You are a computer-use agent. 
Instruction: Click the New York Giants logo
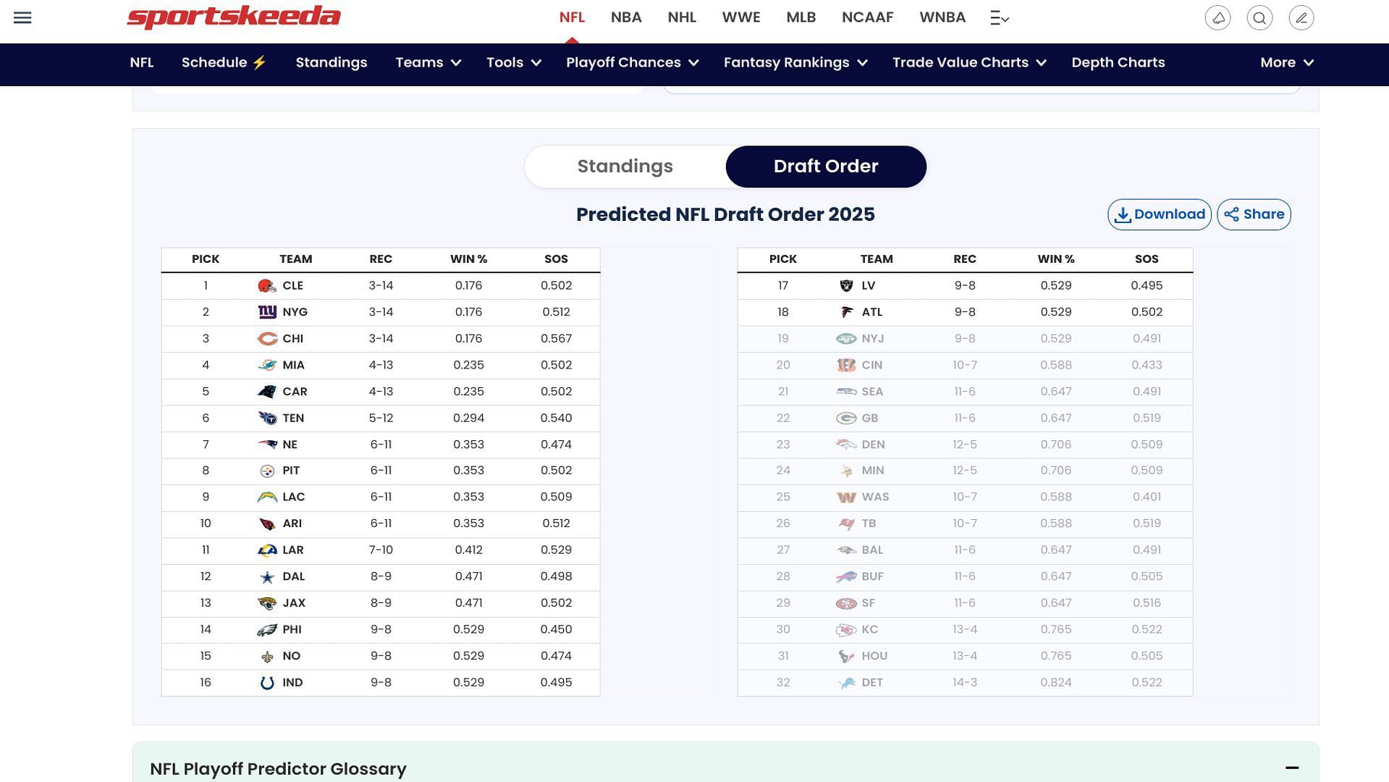267,312
